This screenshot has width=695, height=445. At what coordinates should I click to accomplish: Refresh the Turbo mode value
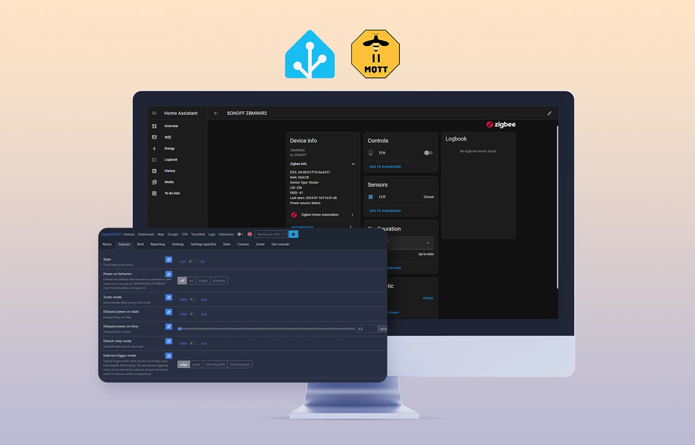click(x=169, y=298)
